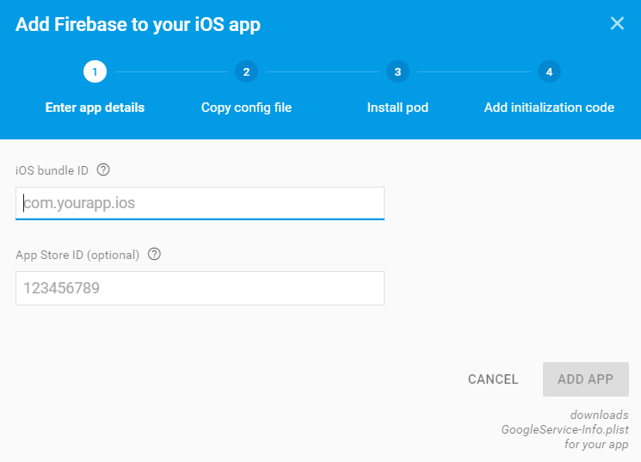Close the Add Firebase dialog with X

click(x=617, y=23)
